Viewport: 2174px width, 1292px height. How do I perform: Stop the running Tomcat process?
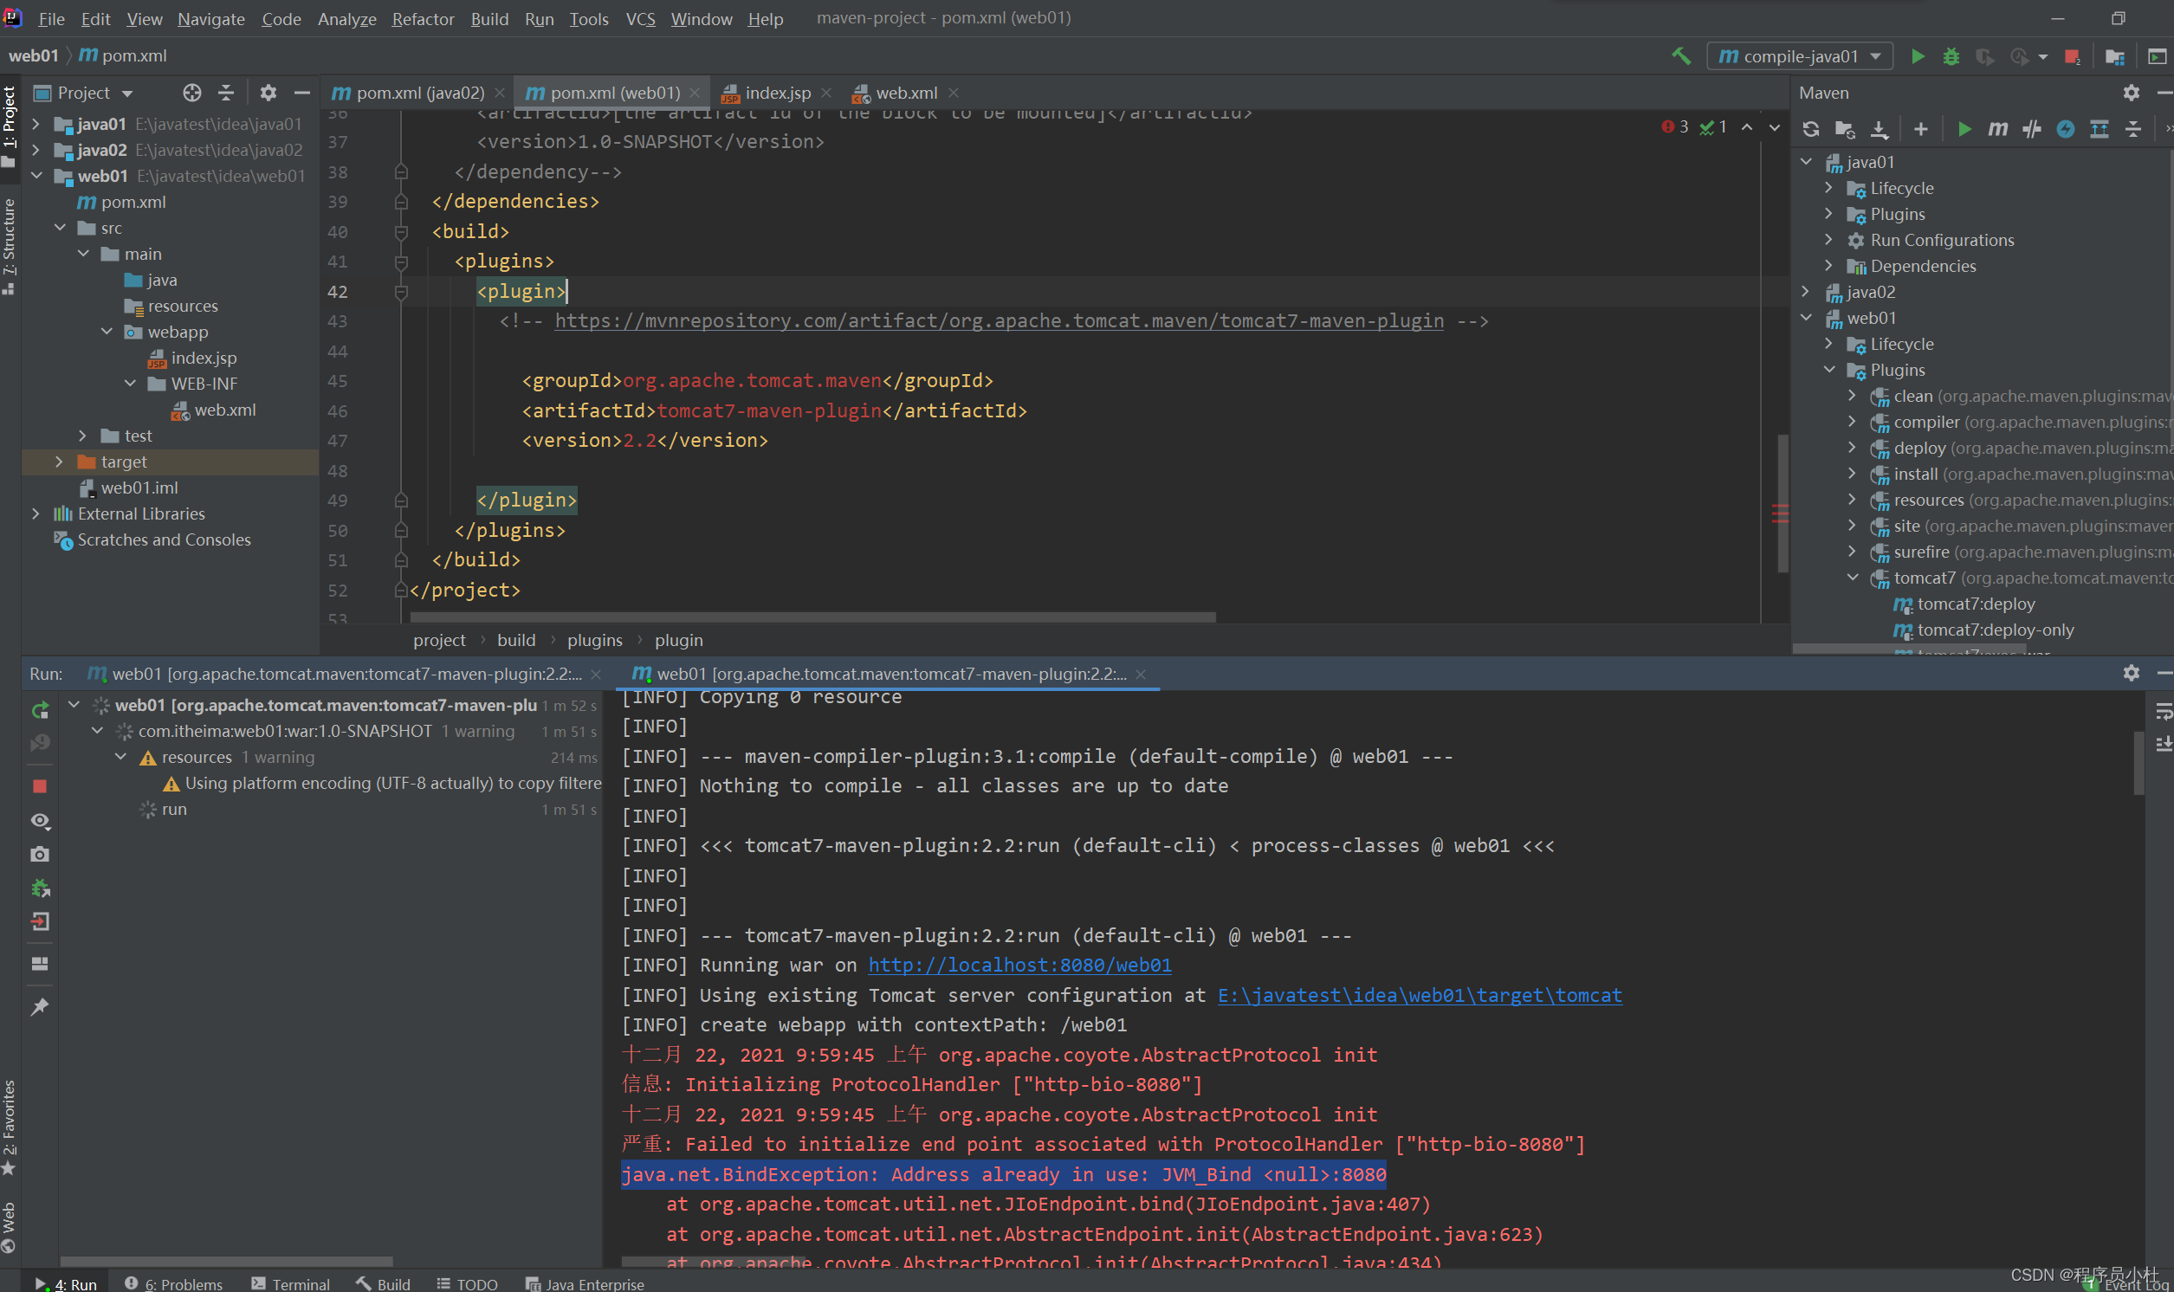pyautogui.click(x=40, y=785)
